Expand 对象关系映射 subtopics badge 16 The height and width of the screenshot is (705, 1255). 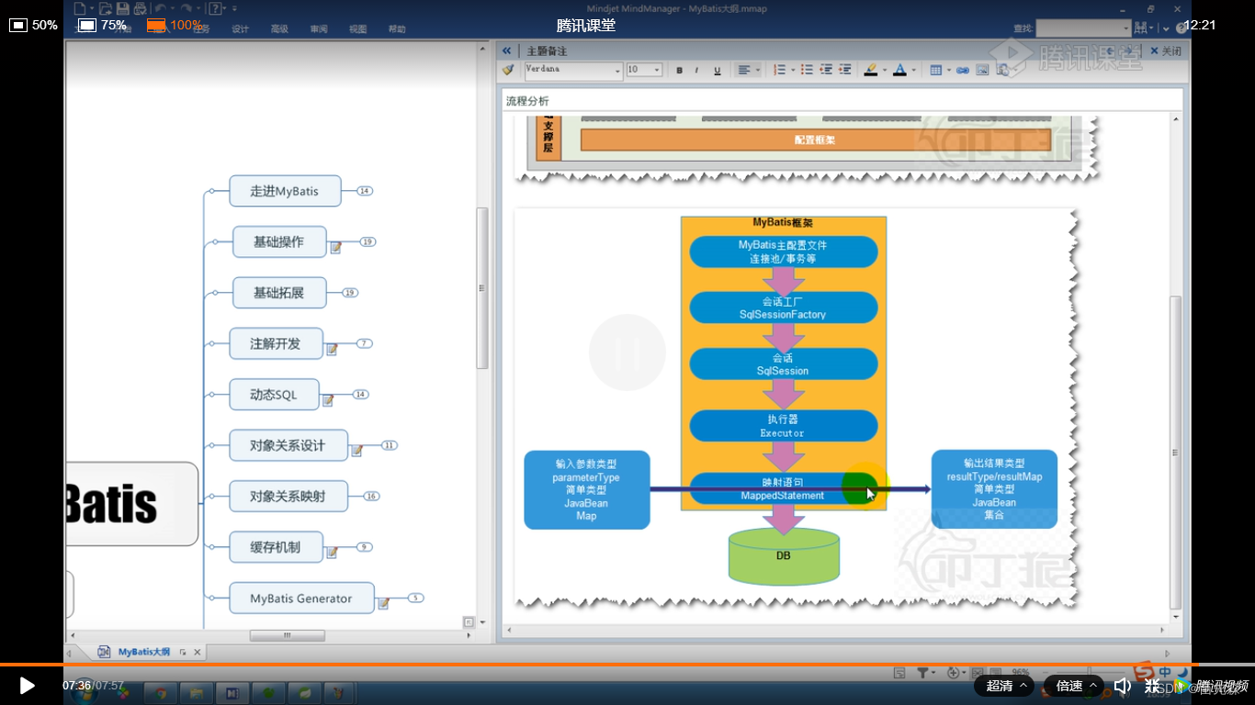point(372,497)
